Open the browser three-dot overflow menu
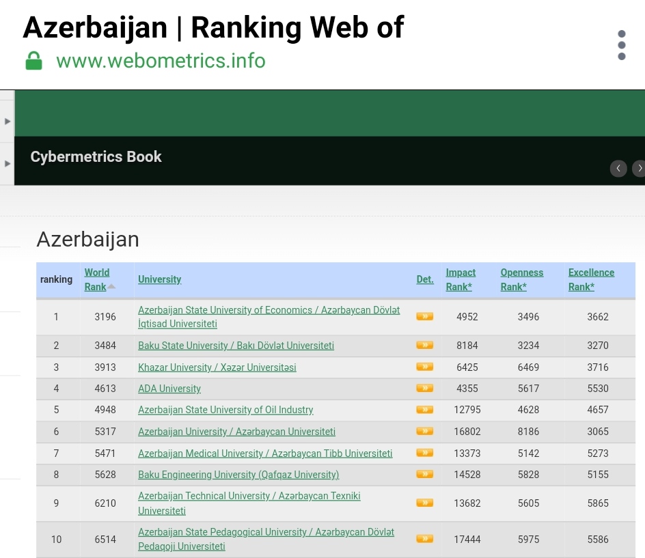This screenshot has height=558, width=645. (622, 45)
